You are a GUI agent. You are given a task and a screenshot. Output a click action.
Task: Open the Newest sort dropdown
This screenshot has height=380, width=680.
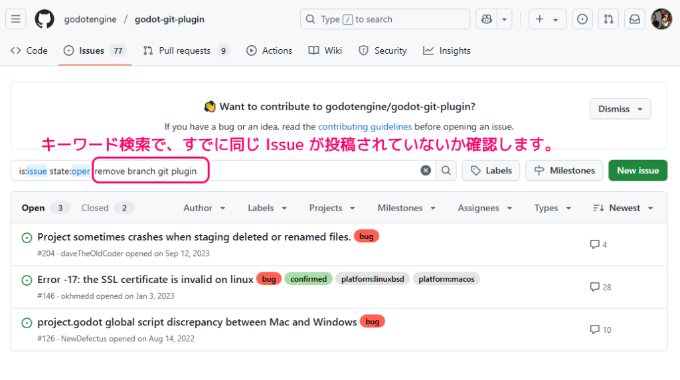[623, 208]
